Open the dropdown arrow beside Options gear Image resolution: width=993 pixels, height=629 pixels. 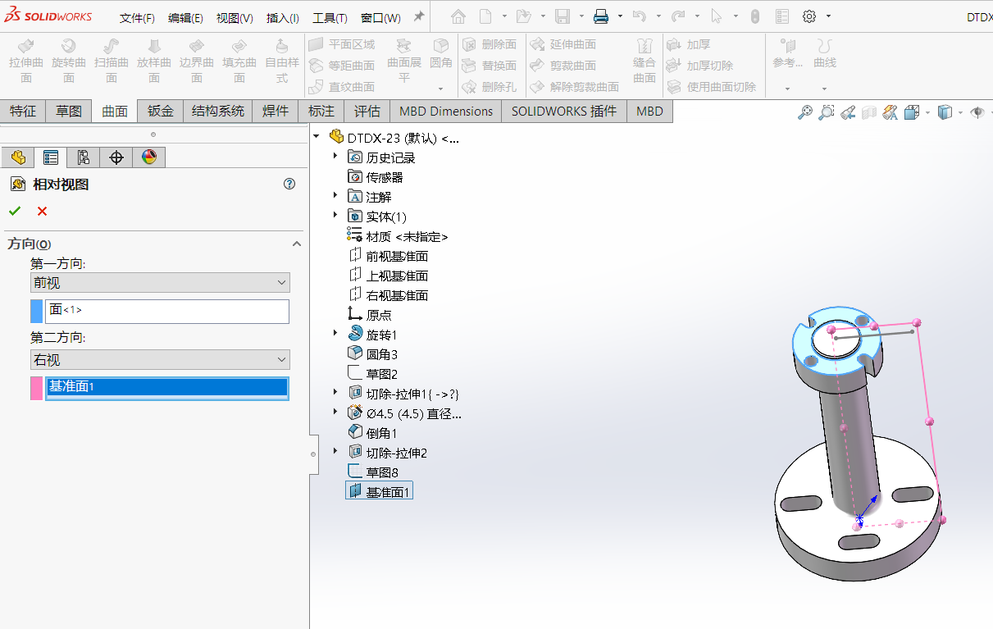pyautogui.click(x=828, y=16)
